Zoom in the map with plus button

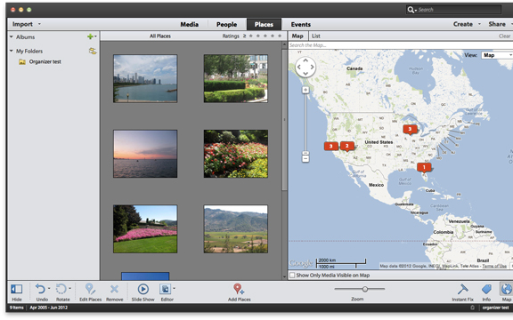305,90
